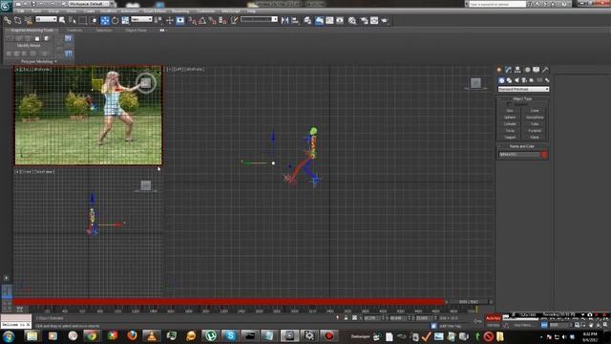
Task: Toggle the Graphite Modeling Tools ribbon
Action: (319, 20)
